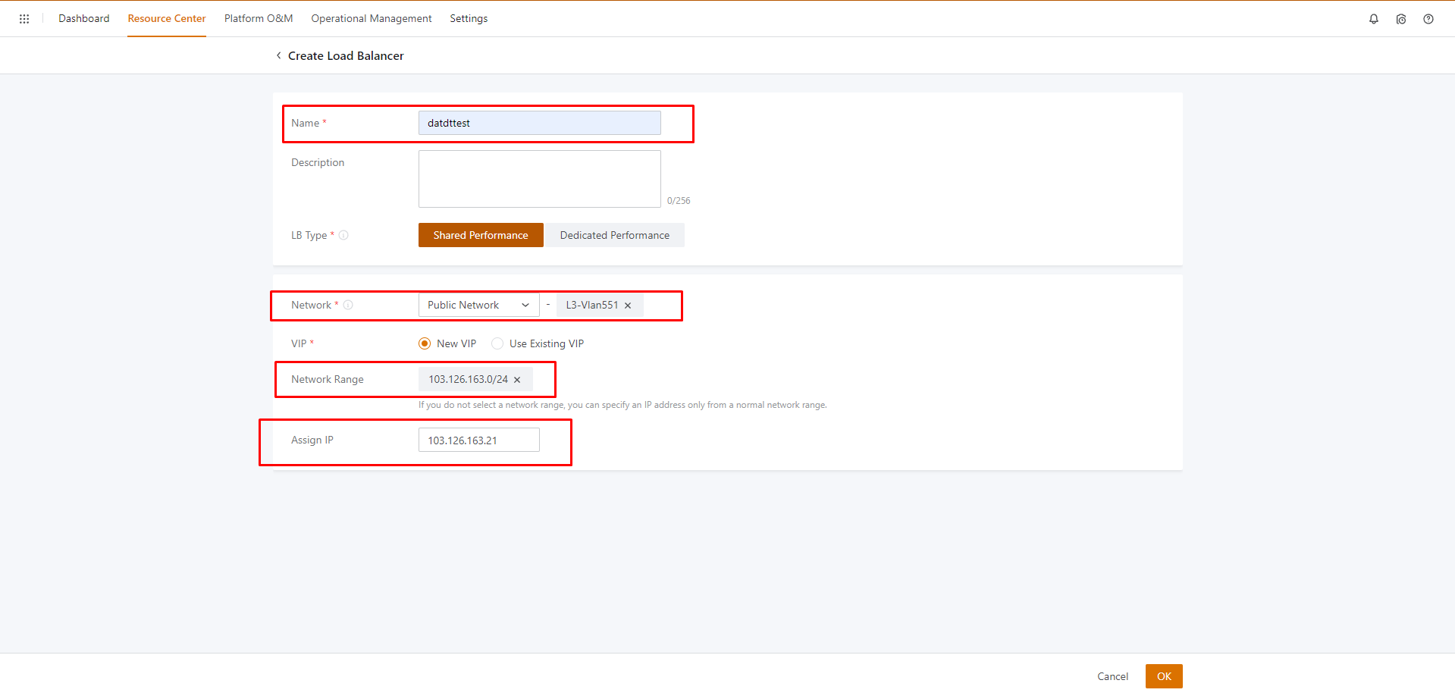
Task: Click the icon left of help
Action: [1400, 19]
